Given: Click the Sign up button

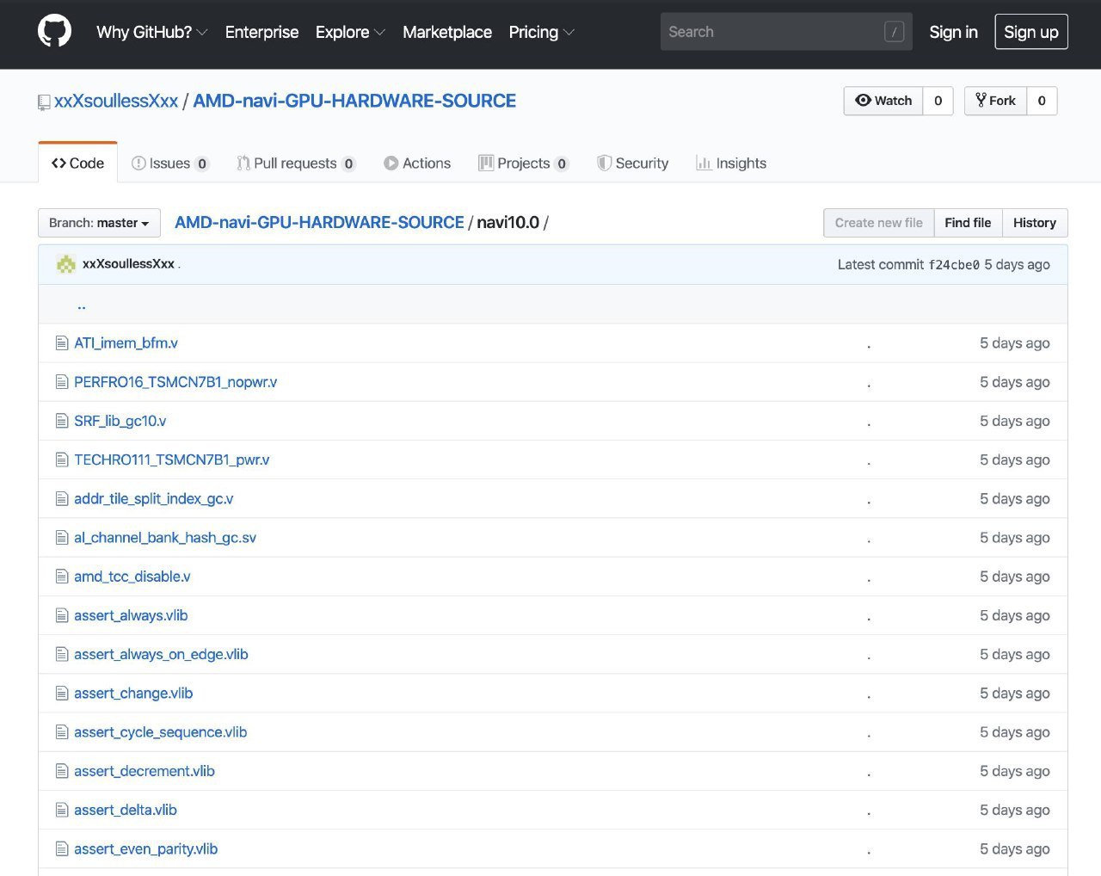Looking at the screenshot, I should 1031,32.
